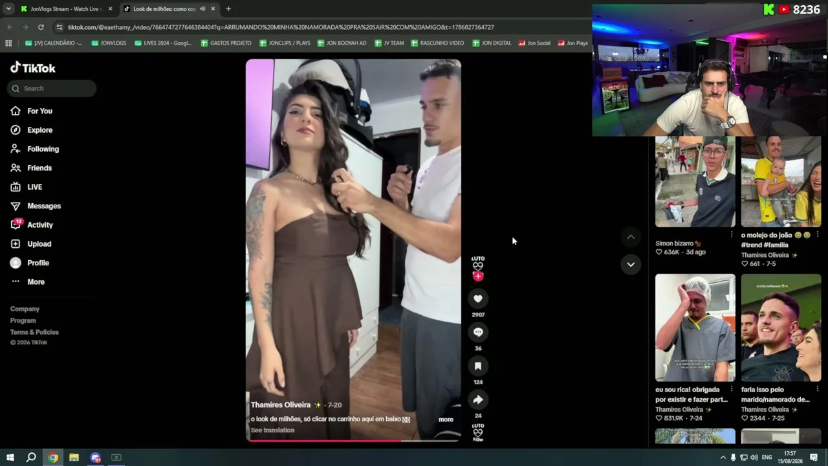Open the Windows Start menu
Screen dimensions: 828x466
10,458
